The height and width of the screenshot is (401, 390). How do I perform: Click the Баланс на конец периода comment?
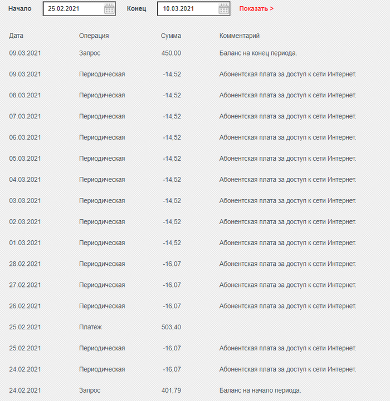[258, 53]
